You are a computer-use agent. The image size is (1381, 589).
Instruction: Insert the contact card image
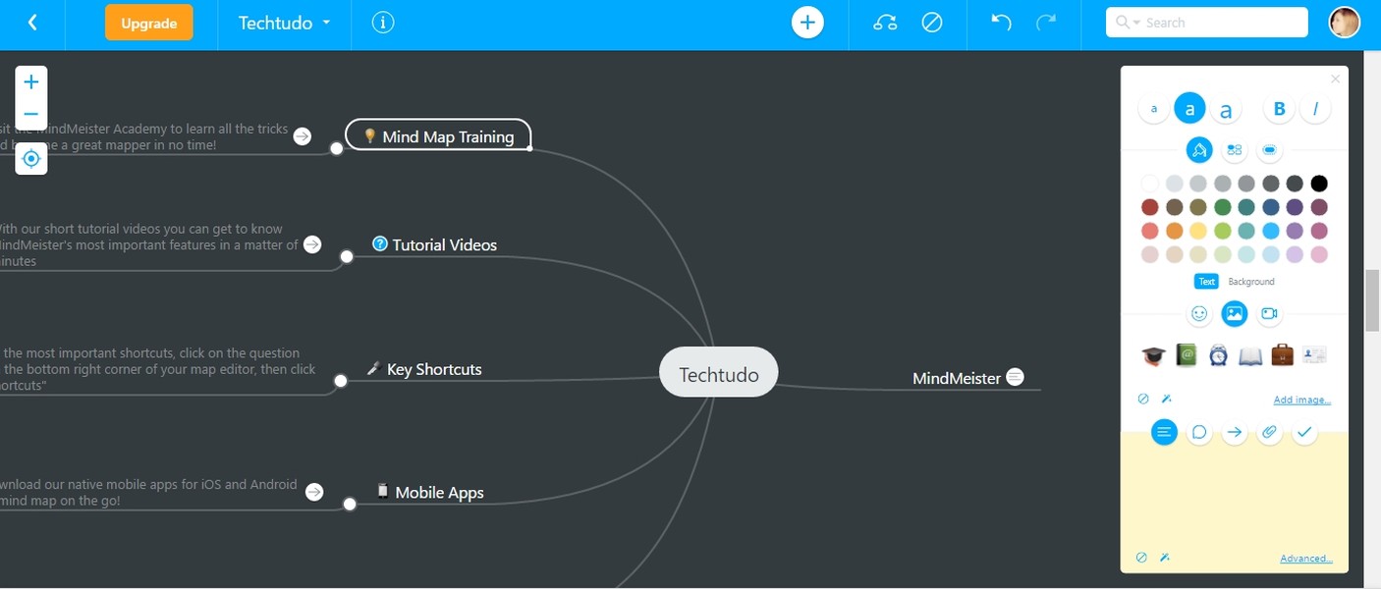tap(1314, 354)
